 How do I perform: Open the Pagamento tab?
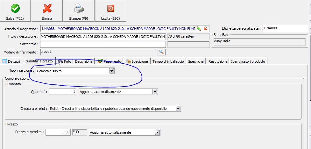(x=109, y=61)
